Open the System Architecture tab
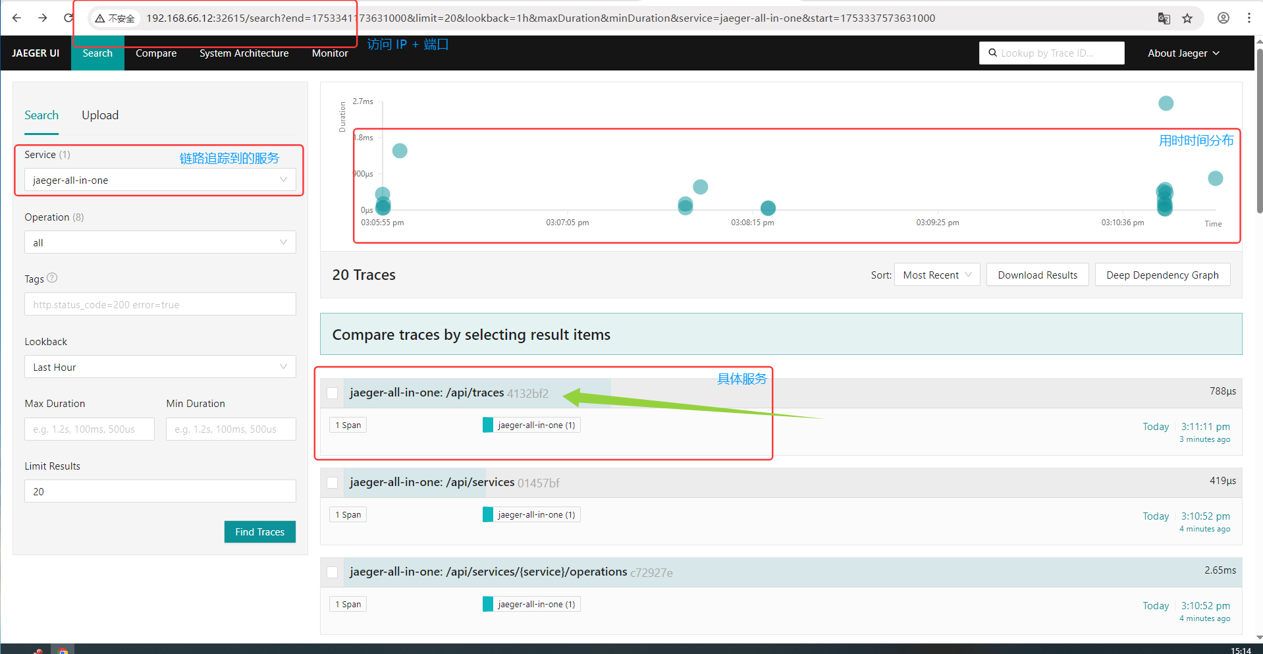Image resolution: width=1263 pixels, height=654 pixels. pos(244,53)
